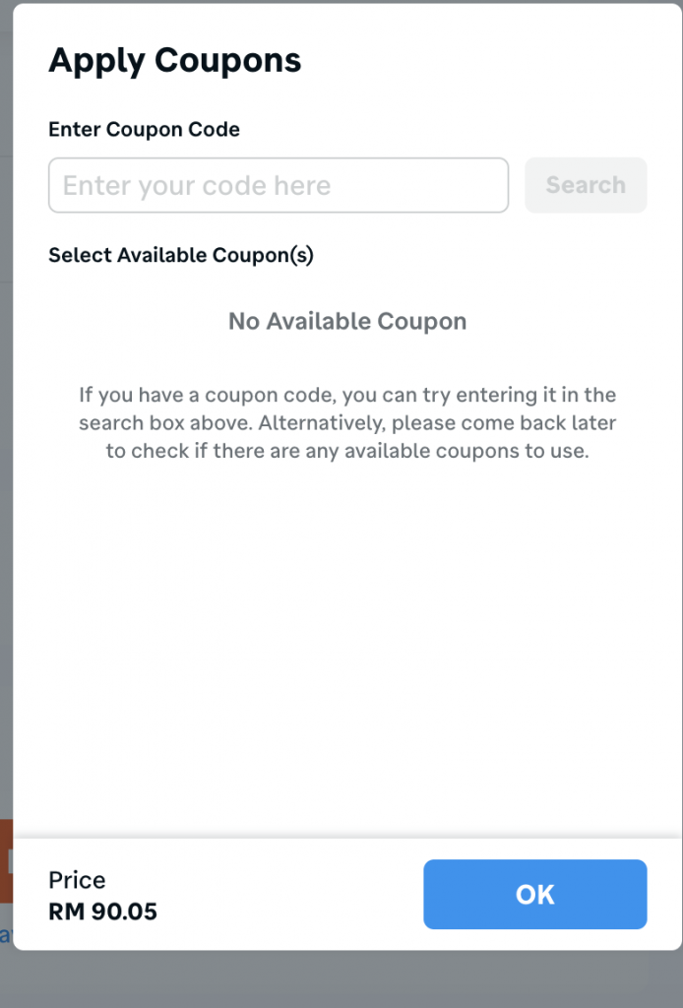Image resolution: width=683 pixels, height=1008 pixels.
Task: Click the Apply Coupons heading
Action: tap(175, 61)
